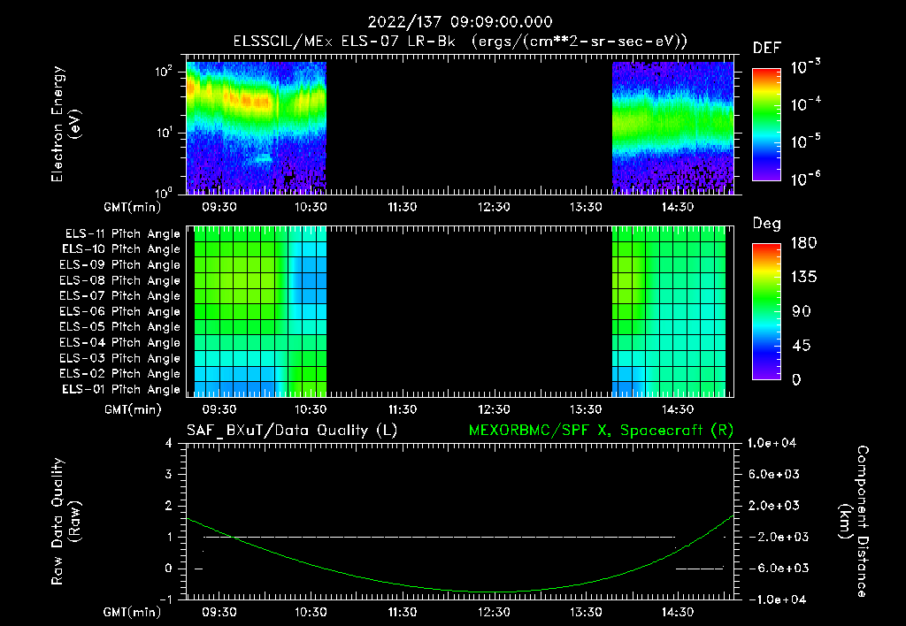
Task: Click the 'ELS-02 Pitch Angle' row label
Action: 120,374
